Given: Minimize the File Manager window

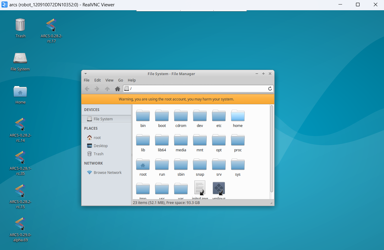Looking at the screenshot, I should point(257,74).
